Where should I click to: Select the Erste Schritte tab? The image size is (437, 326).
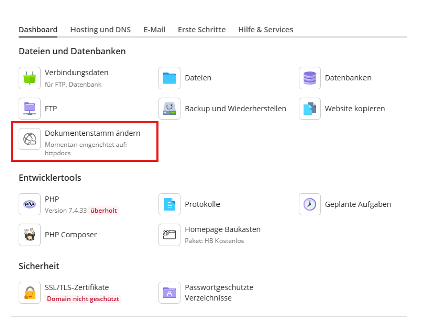(202, 30)
